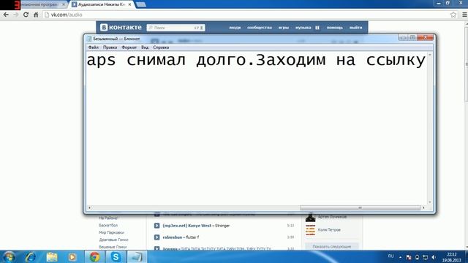
Task: Open Коля Петров friend name
Action: (x=329, y=230)
